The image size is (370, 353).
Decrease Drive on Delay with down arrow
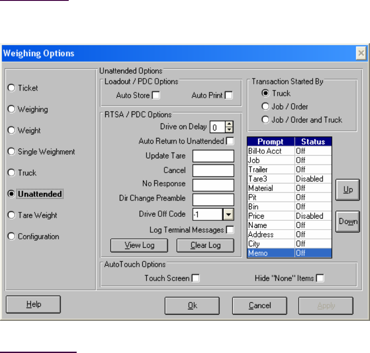pos(229,130)
